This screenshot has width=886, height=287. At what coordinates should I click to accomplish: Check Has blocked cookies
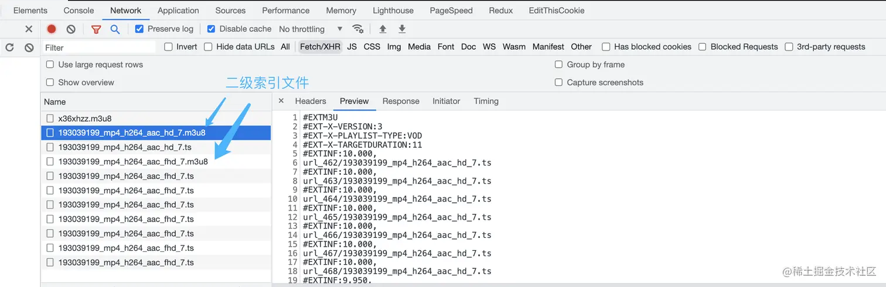coord(606,47)
